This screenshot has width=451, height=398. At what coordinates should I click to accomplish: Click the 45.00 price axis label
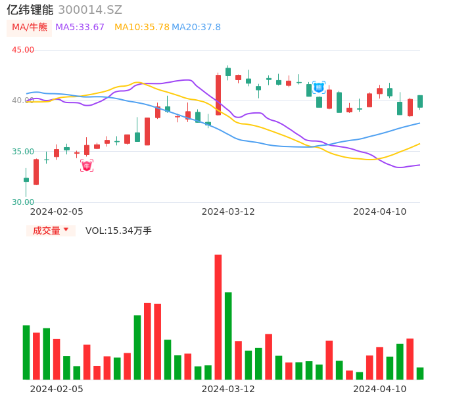point(23,50)
